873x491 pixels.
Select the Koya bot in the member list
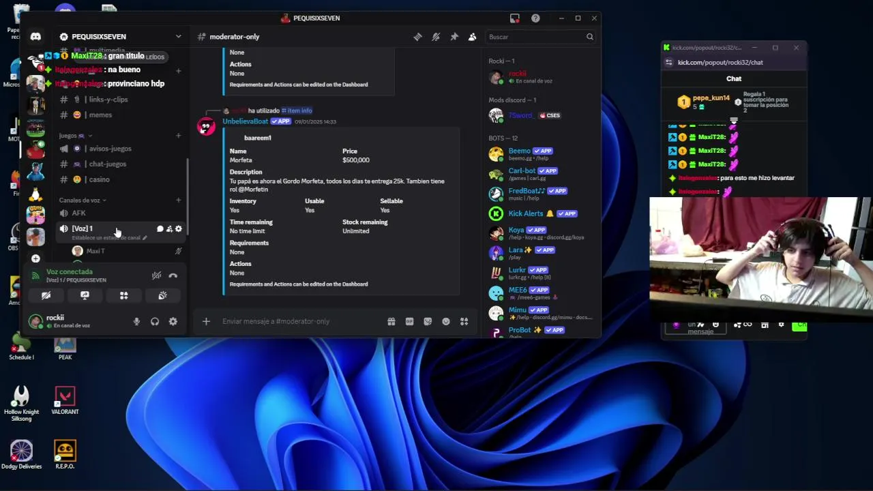pos(539,233)
